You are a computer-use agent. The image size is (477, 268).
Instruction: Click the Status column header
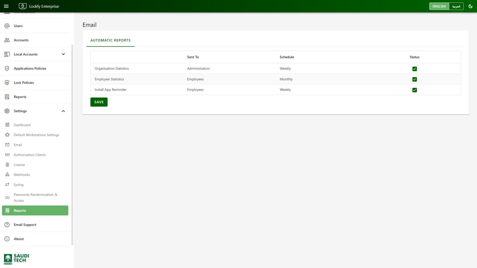(x=415, y=57)
